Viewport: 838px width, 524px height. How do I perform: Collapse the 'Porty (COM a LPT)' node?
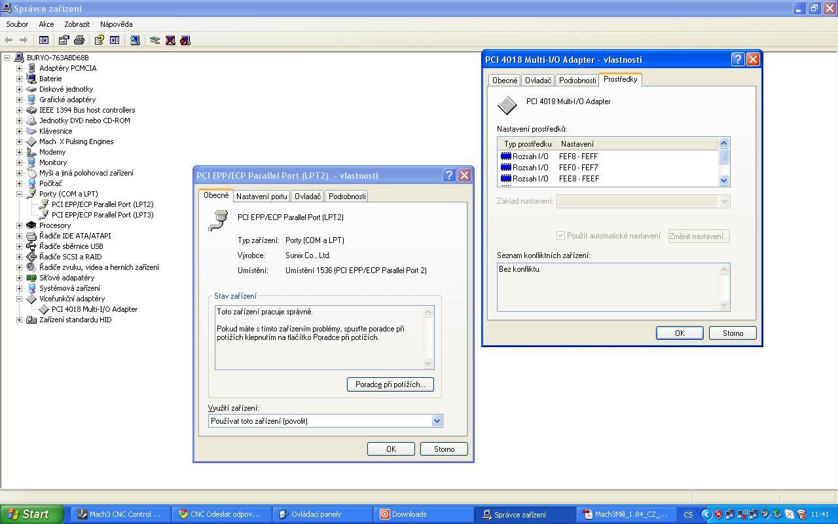pos(19,194)
